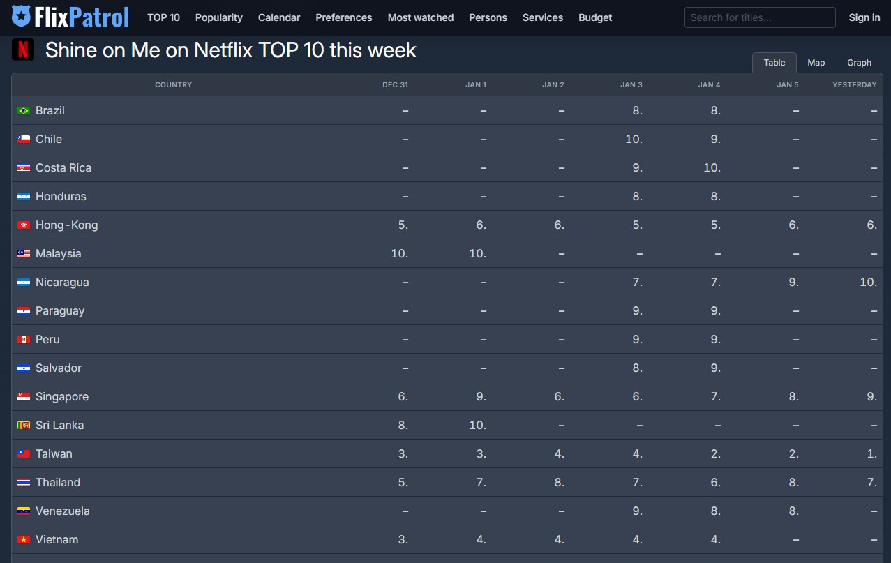Open the Taiwan country link

click(54, 454)
